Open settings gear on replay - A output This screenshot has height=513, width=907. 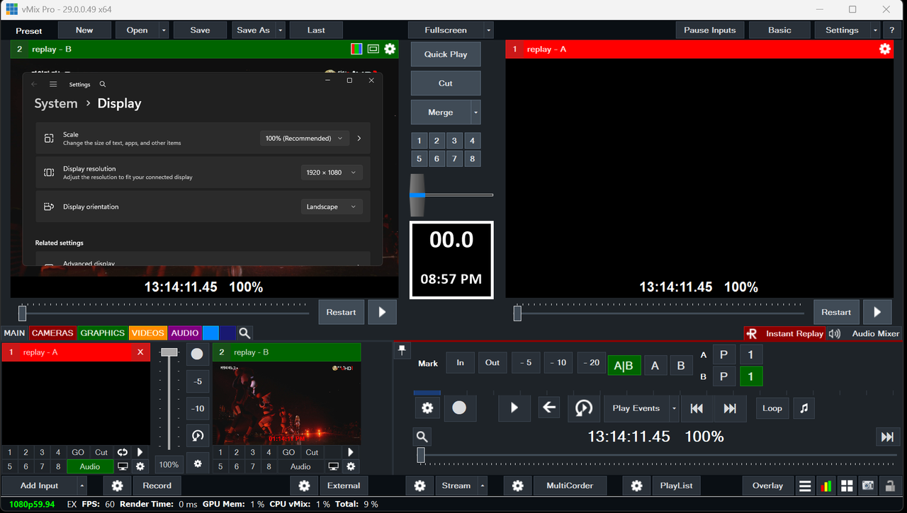[x=884, y=49]
